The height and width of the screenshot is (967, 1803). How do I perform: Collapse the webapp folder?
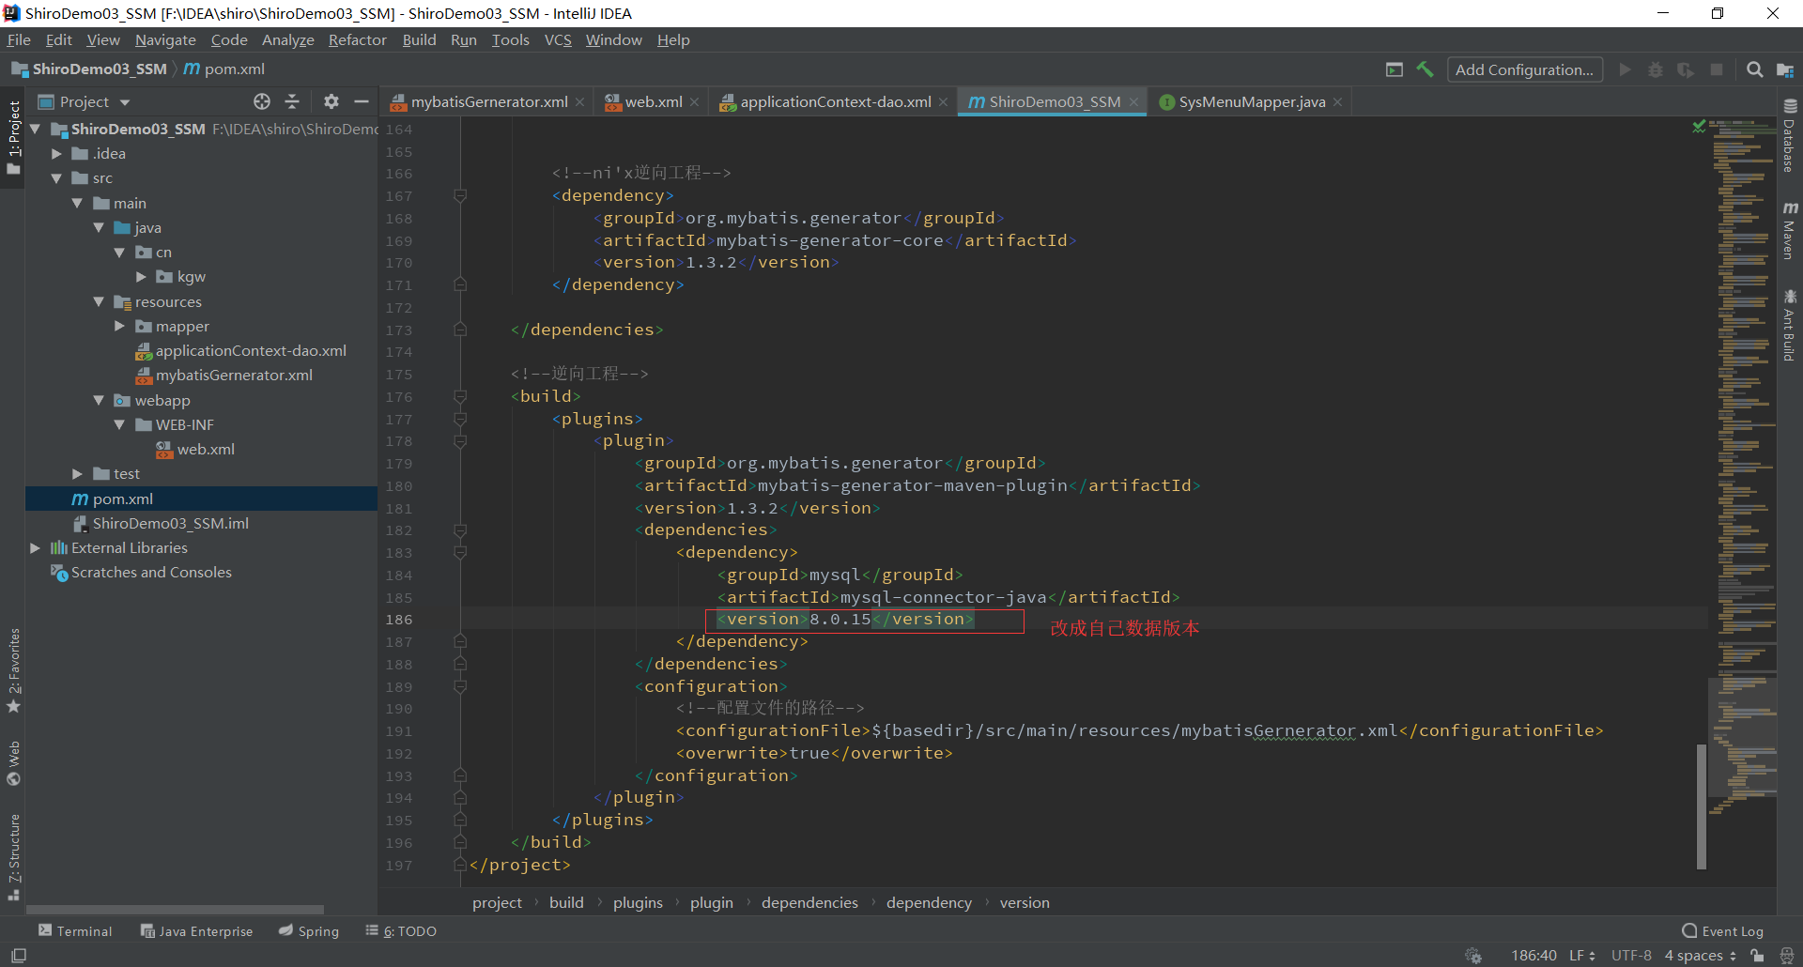(99, 400)
